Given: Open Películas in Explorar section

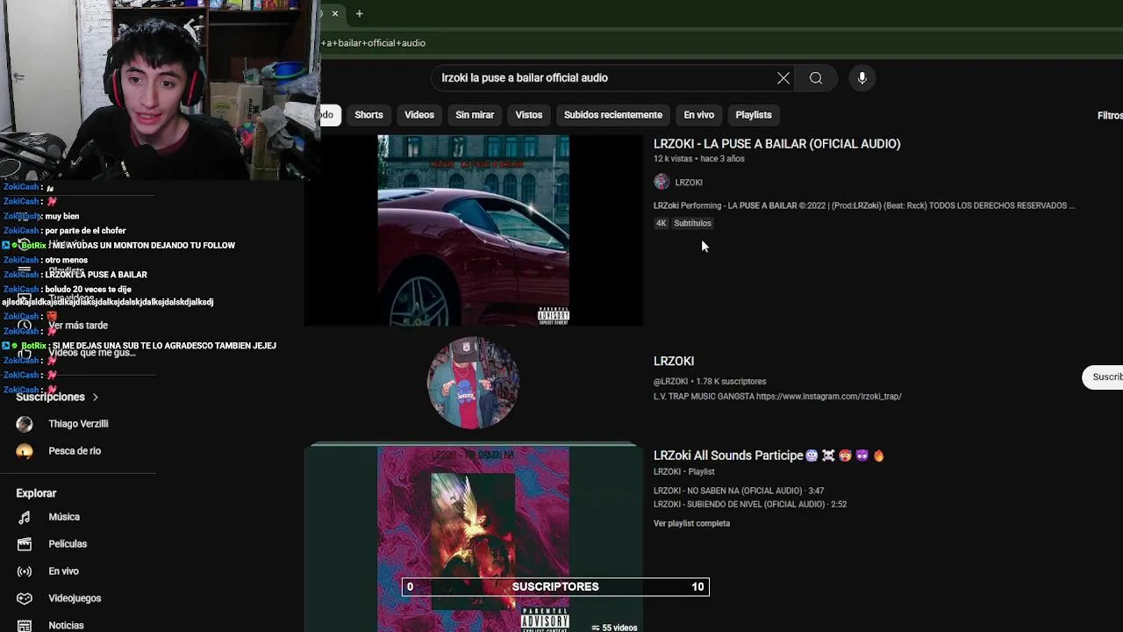Looking at the screenshot, I should [68, 544].
